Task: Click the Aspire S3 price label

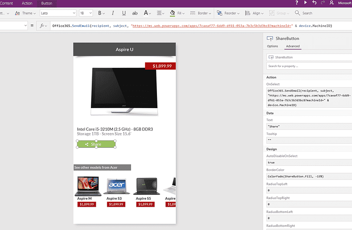Action: [x=116, y=204]
